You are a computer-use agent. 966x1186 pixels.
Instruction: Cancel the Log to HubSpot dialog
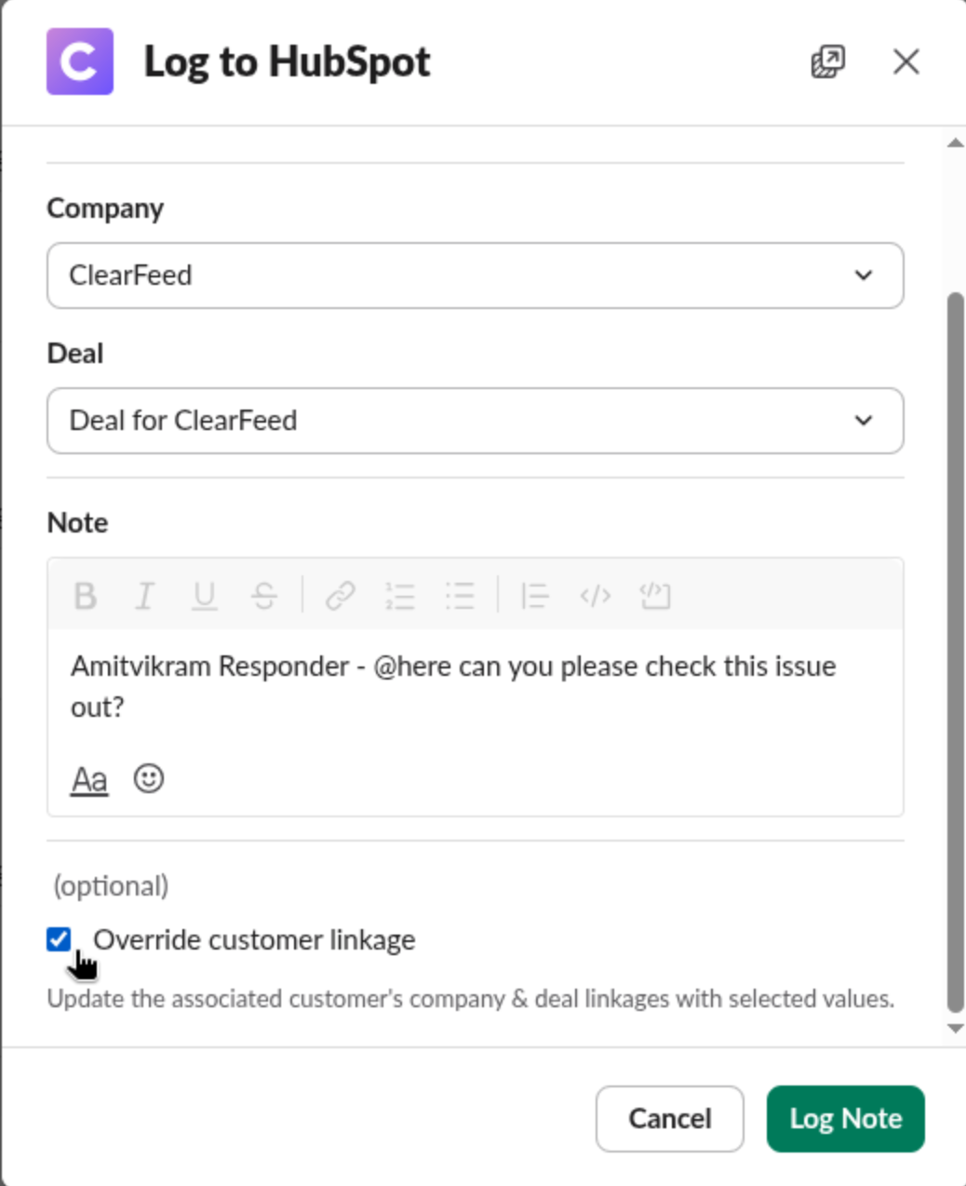[669, 1118]
